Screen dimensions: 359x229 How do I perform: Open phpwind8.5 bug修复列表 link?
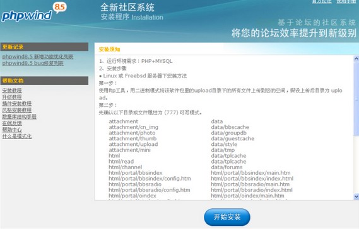[x=33, y=64]
